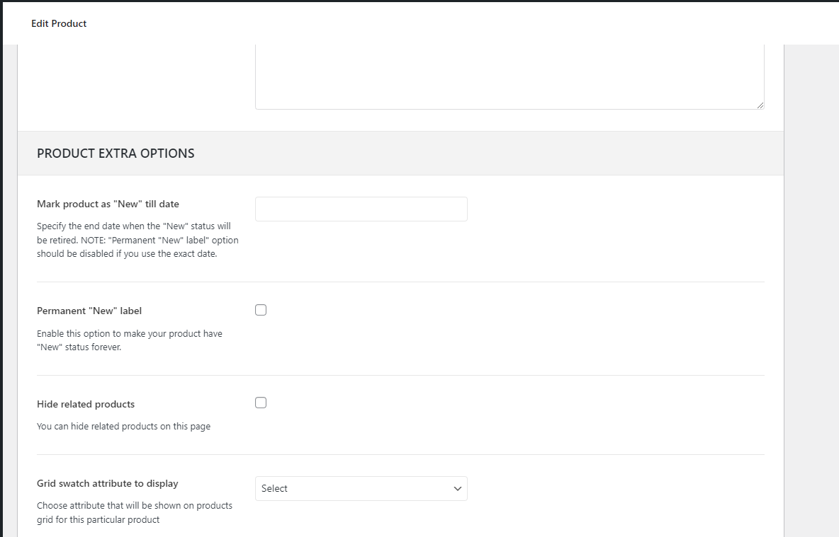
Task: Click "You can hide related products" description
Action: click(123, 427)
